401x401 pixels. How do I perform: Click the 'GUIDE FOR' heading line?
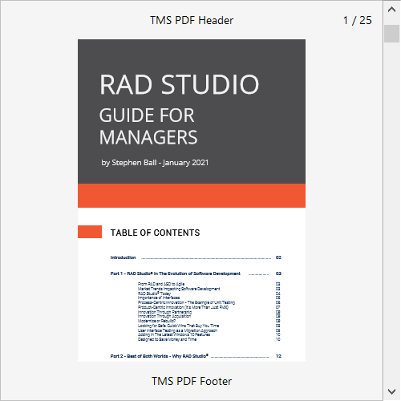click(147, 115)
